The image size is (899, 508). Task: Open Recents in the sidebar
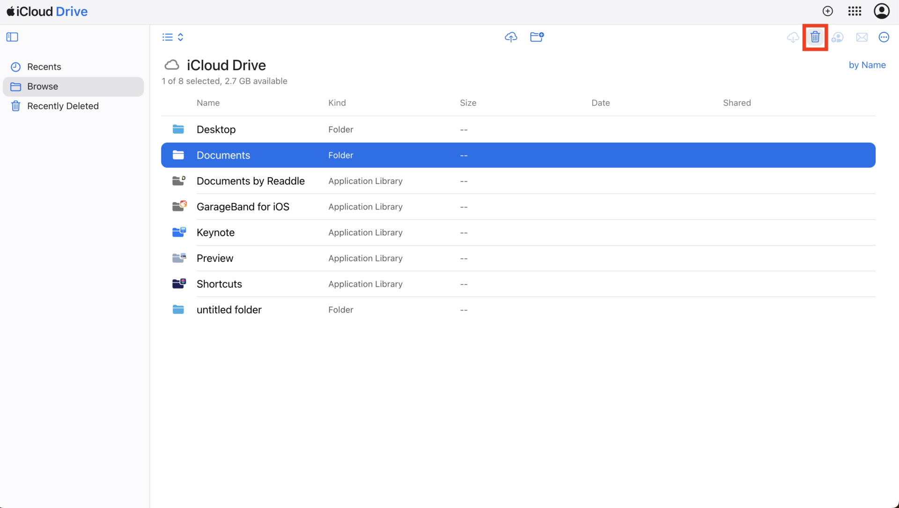click(x=44, y=67)
